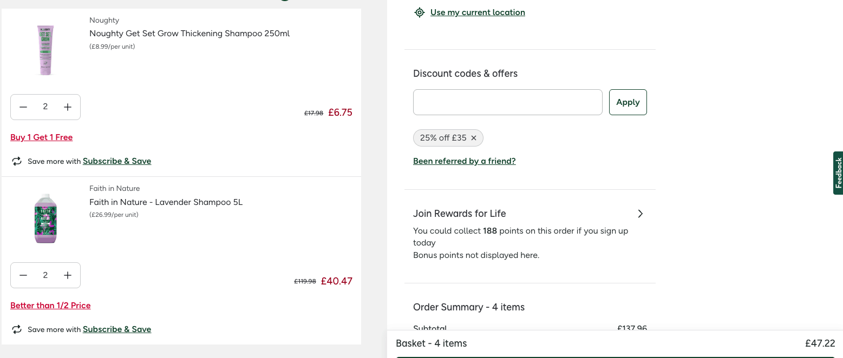Open the Faith in Nature shampoo thumbnail

tap(45, 218)
